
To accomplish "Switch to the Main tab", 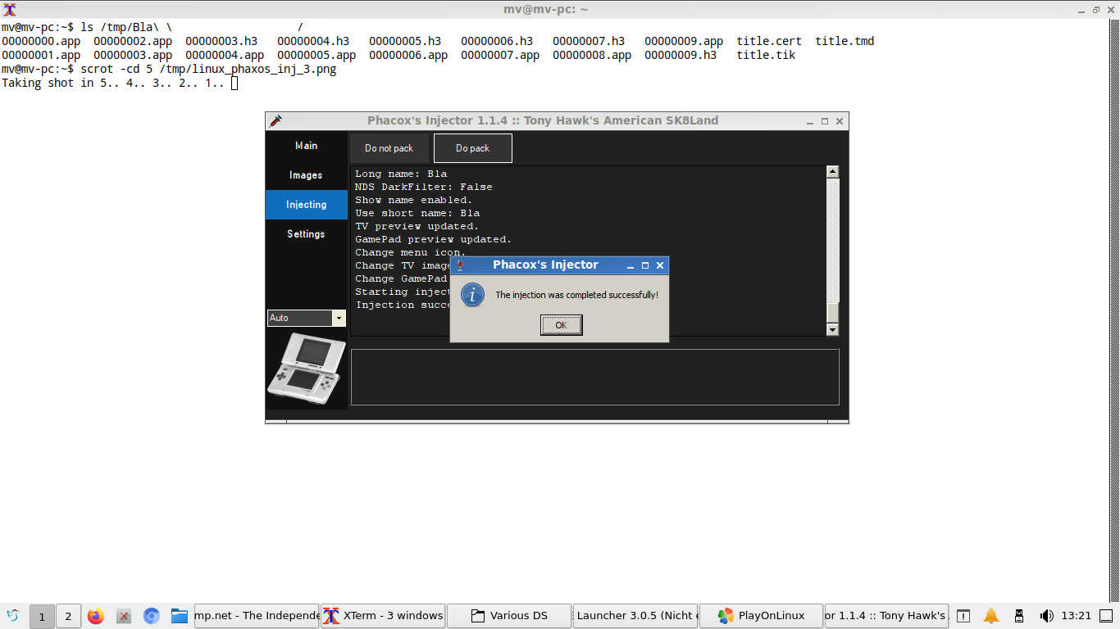I will (307, 146).
